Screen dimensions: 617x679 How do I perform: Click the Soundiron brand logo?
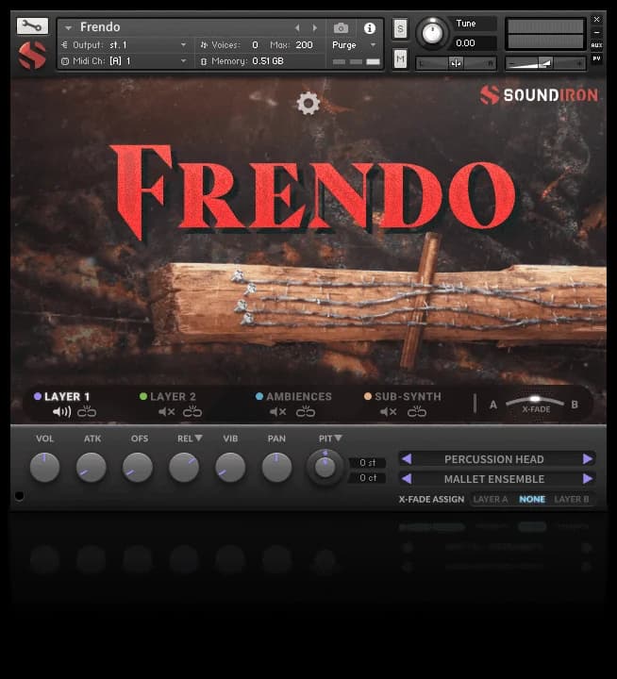(539, 95)
